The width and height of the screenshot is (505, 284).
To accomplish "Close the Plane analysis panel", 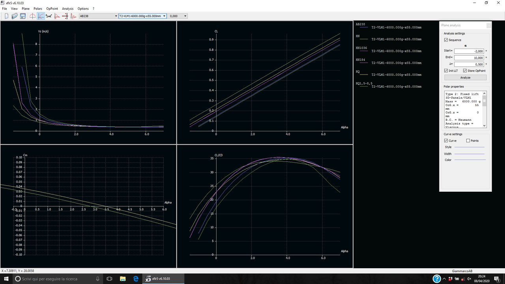I will [x=489, y=25].
